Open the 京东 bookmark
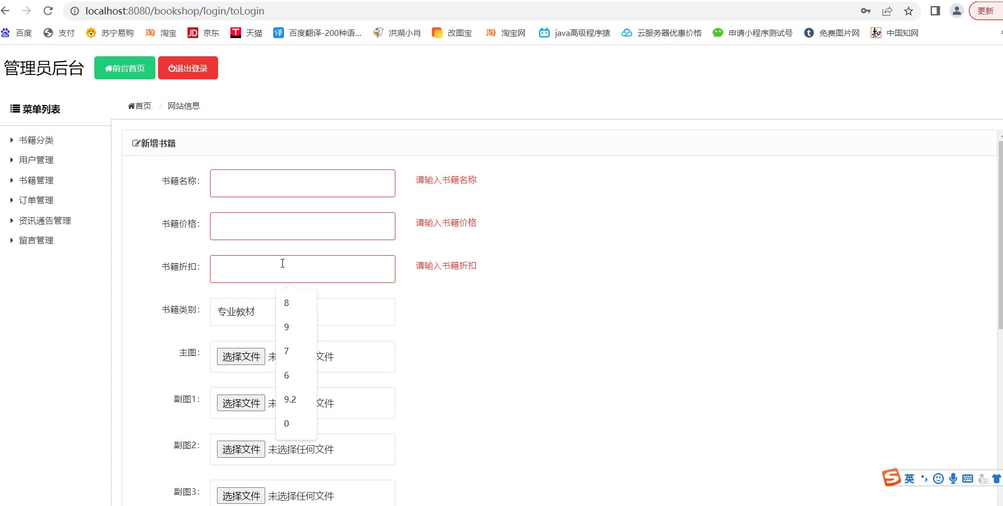This screenshot has width=1003, height=506. pyautogui.click(x=204, y=33)
